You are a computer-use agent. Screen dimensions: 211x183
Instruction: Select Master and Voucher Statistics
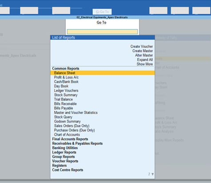76,113
